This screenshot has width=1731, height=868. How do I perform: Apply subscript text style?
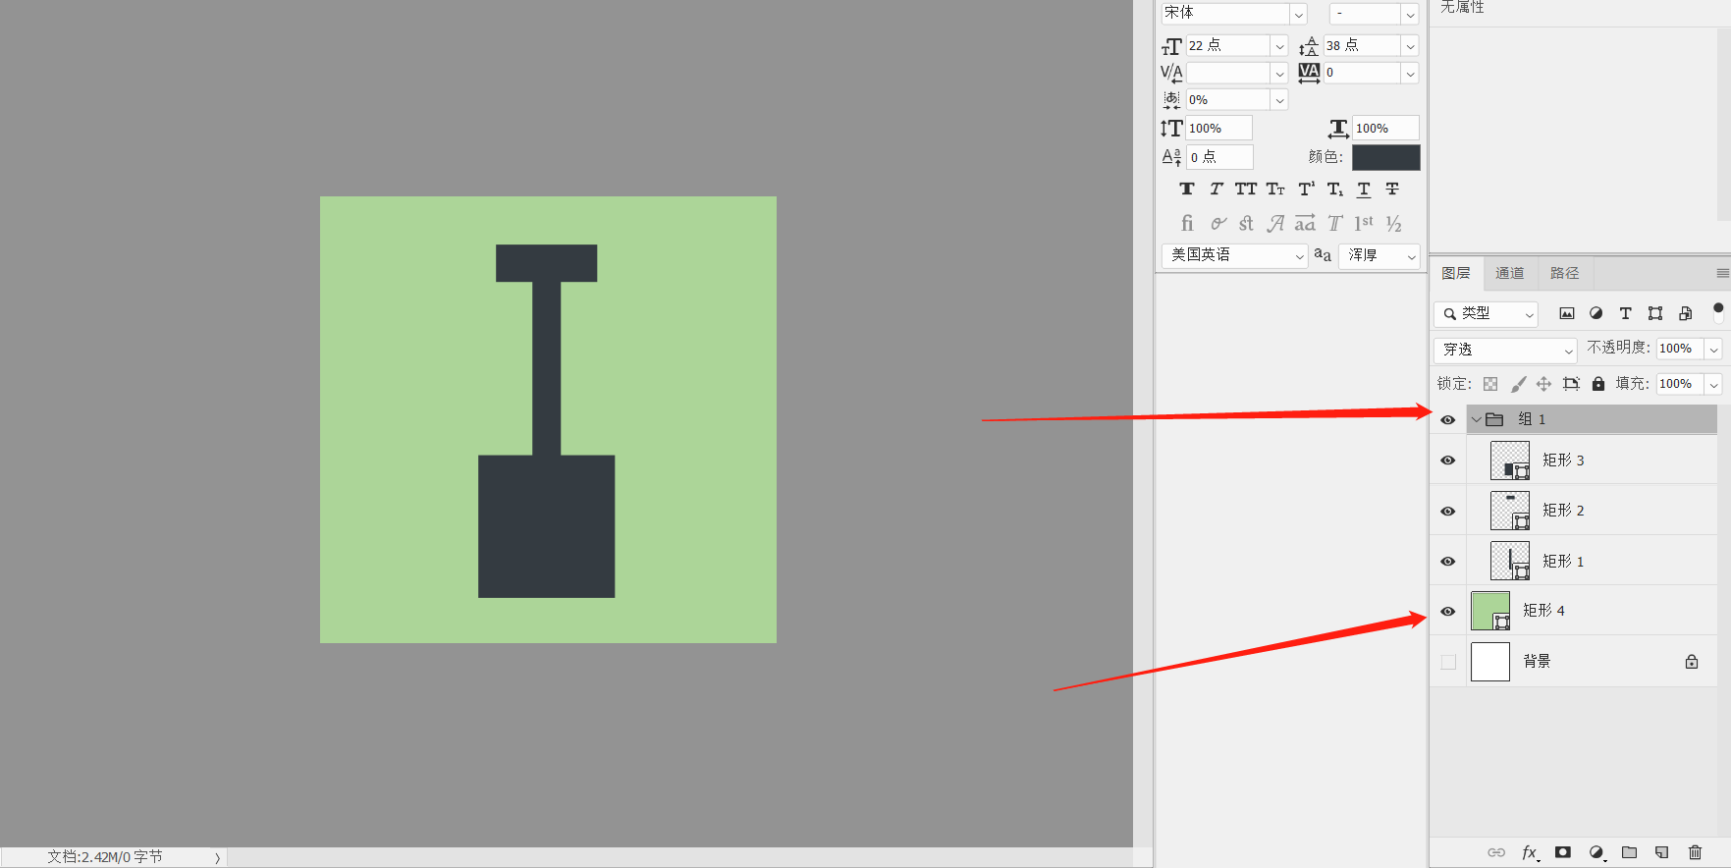[x=1335, y=189]
